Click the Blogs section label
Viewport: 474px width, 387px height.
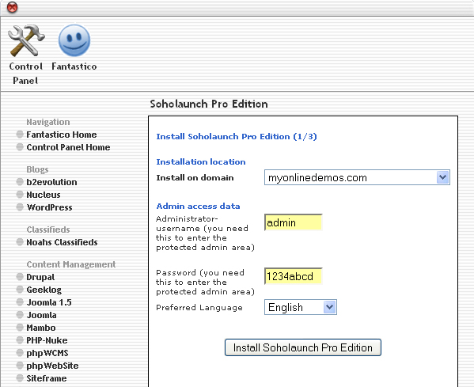click(37, 169)
